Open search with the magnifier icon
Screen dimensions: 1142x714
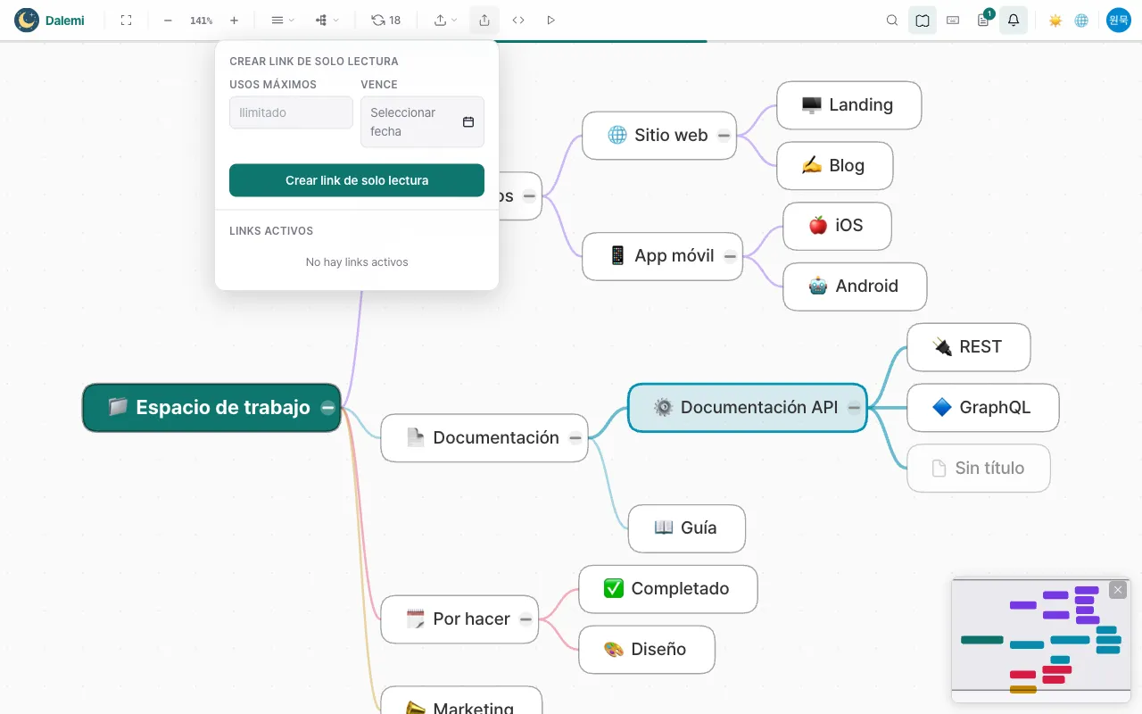[x=892, y=20]
